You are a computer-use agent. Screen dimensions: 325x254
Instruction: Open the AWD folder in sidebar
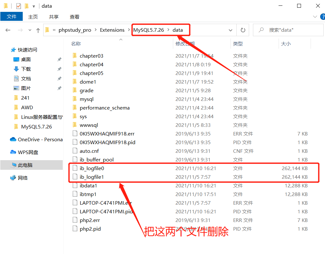click(x=27, y=107)
